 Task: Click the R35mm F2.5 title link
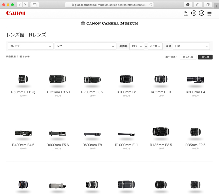pos(196,145)
